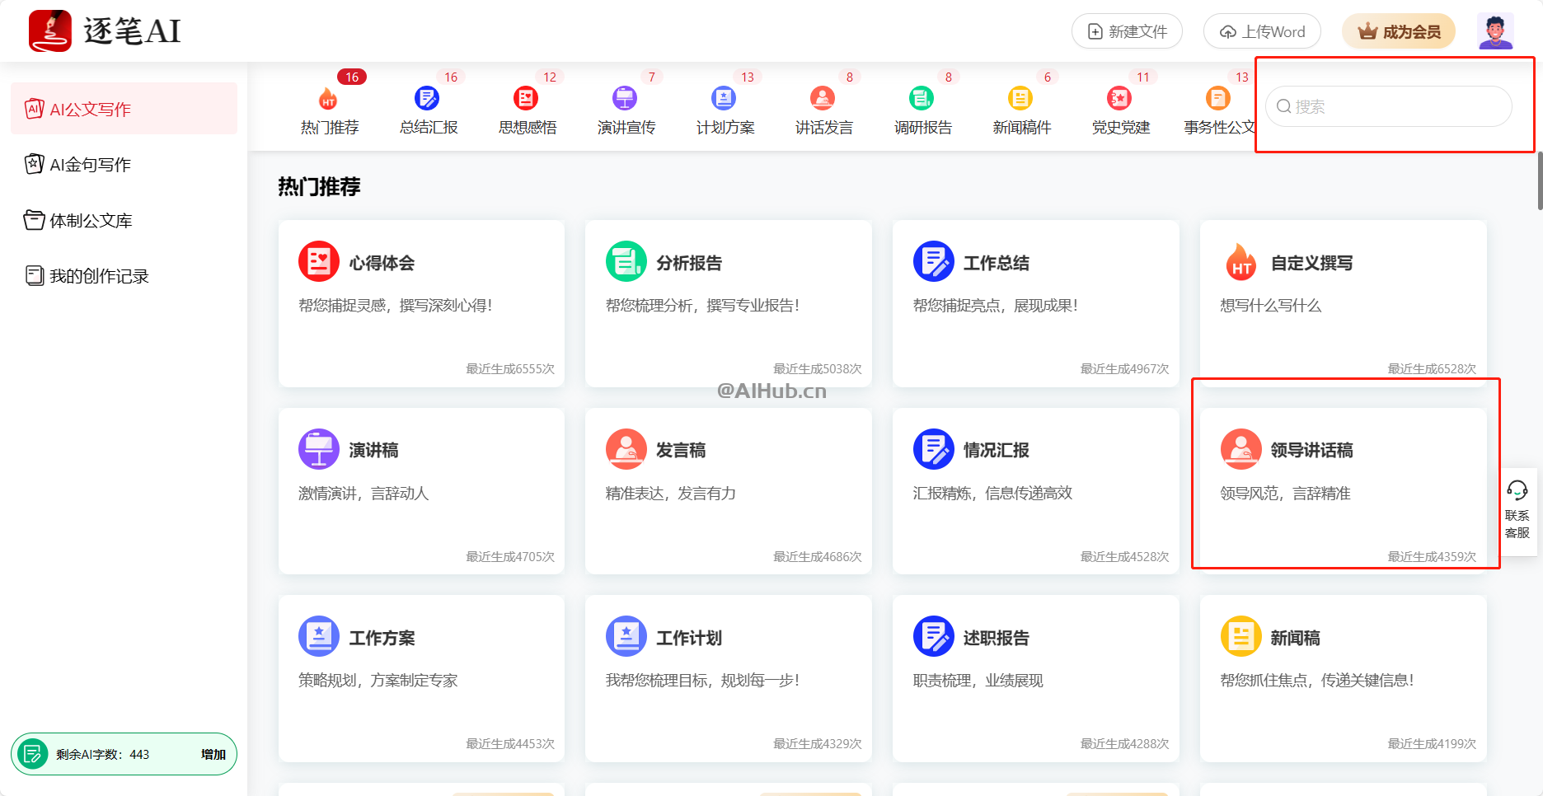1543x796 pixels.
Task: Open the 演讲稿 card icon
Action: click(x=319, y=449)
